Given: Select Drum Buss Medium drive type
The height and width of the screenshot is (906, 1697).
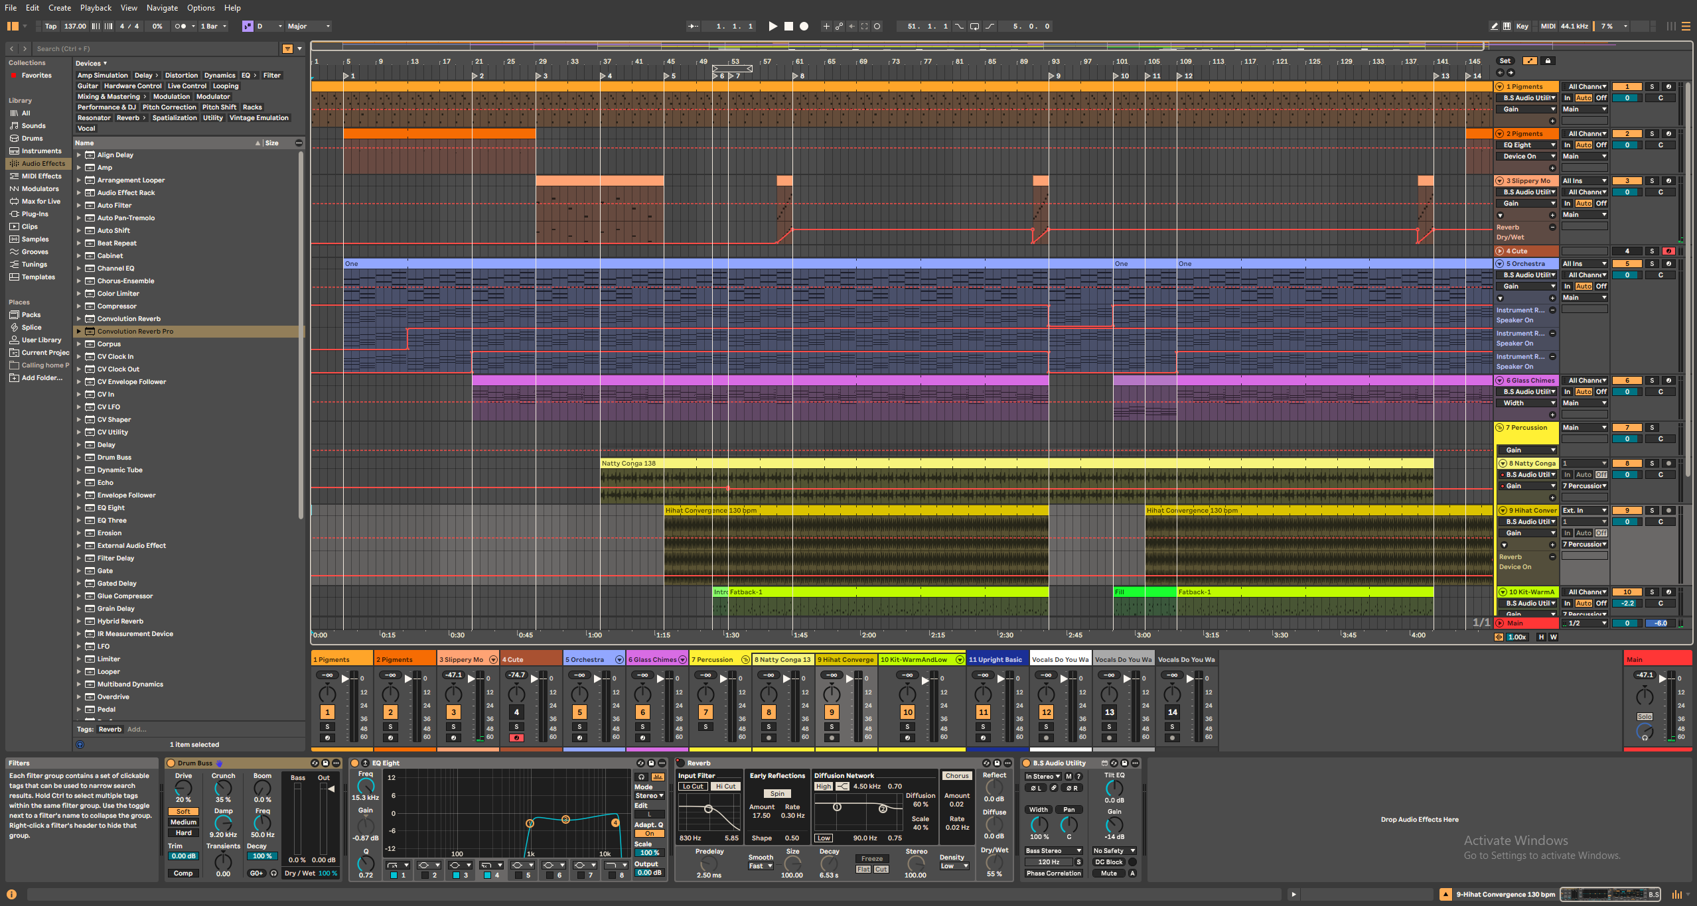Looking at the screenshot, I should coord(184,822).
